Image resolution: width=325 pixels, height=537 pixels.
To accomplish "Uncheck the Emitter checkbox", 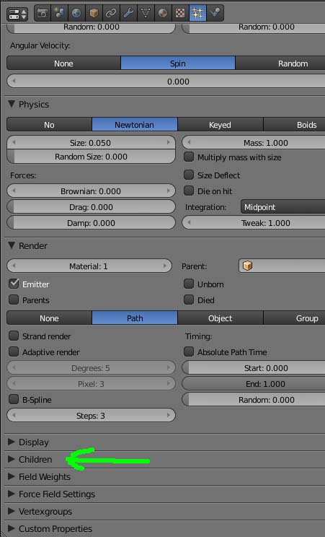I will pos(14,284).
